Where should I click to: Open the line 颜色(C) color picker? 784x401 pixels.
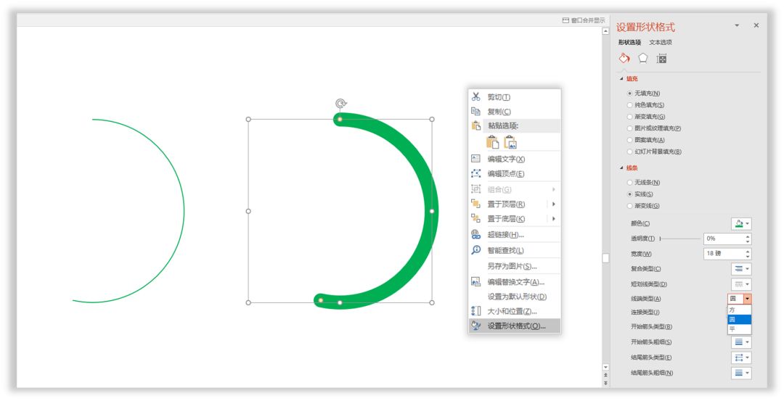741,224
